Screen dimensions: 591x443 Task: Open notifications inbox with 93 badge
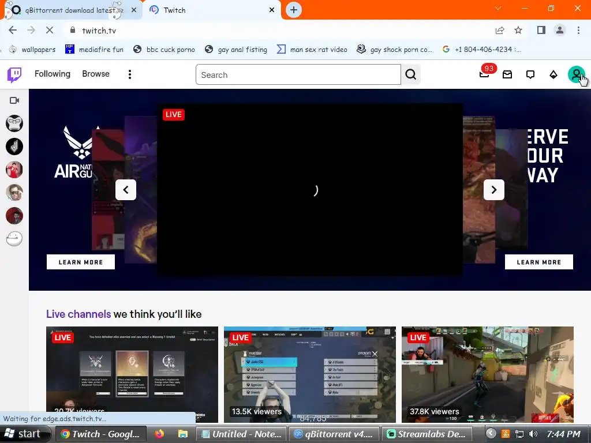click(485, 74)
